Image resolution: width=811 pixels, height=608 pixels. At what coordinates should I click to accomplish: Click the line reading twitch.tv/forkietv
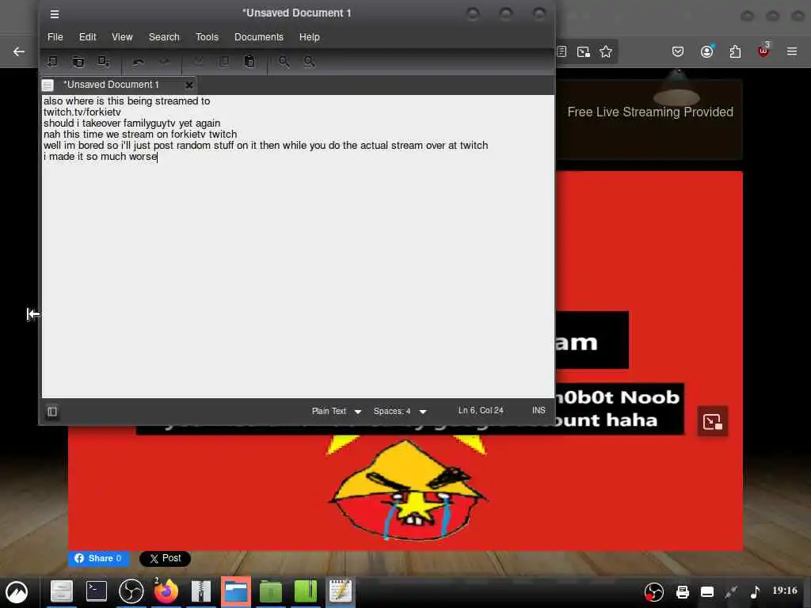tap(82, 112)
